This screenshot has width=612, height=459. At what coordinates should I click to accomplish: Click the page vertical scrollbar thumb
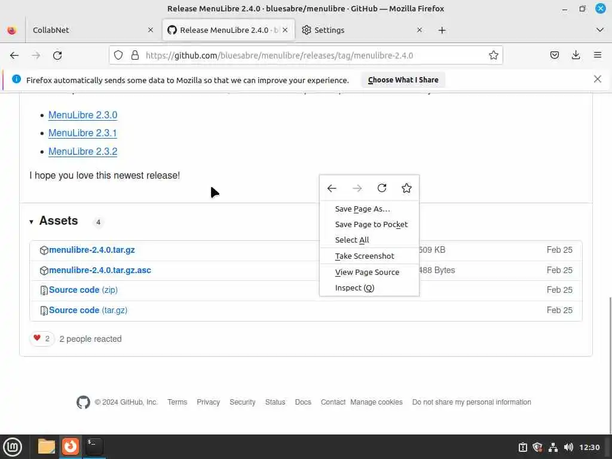click(610, 365)
